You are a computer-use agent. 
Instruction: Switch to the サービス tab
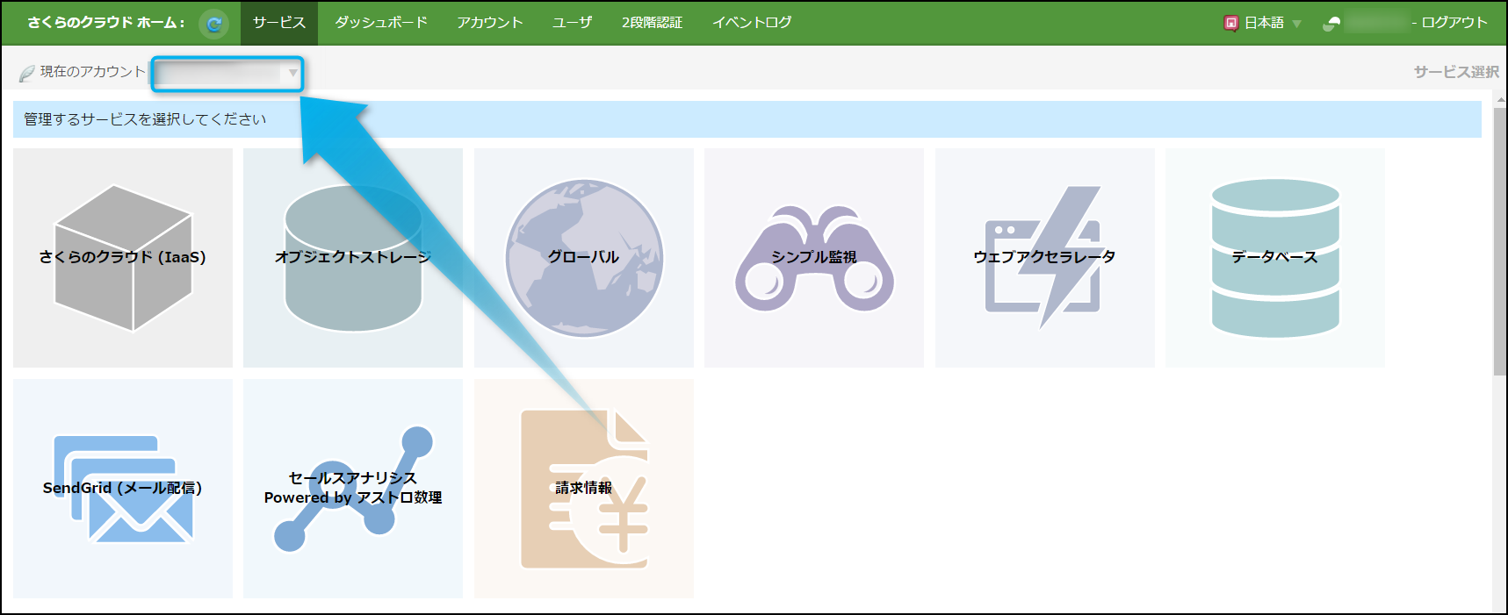(x=279, y=23)
